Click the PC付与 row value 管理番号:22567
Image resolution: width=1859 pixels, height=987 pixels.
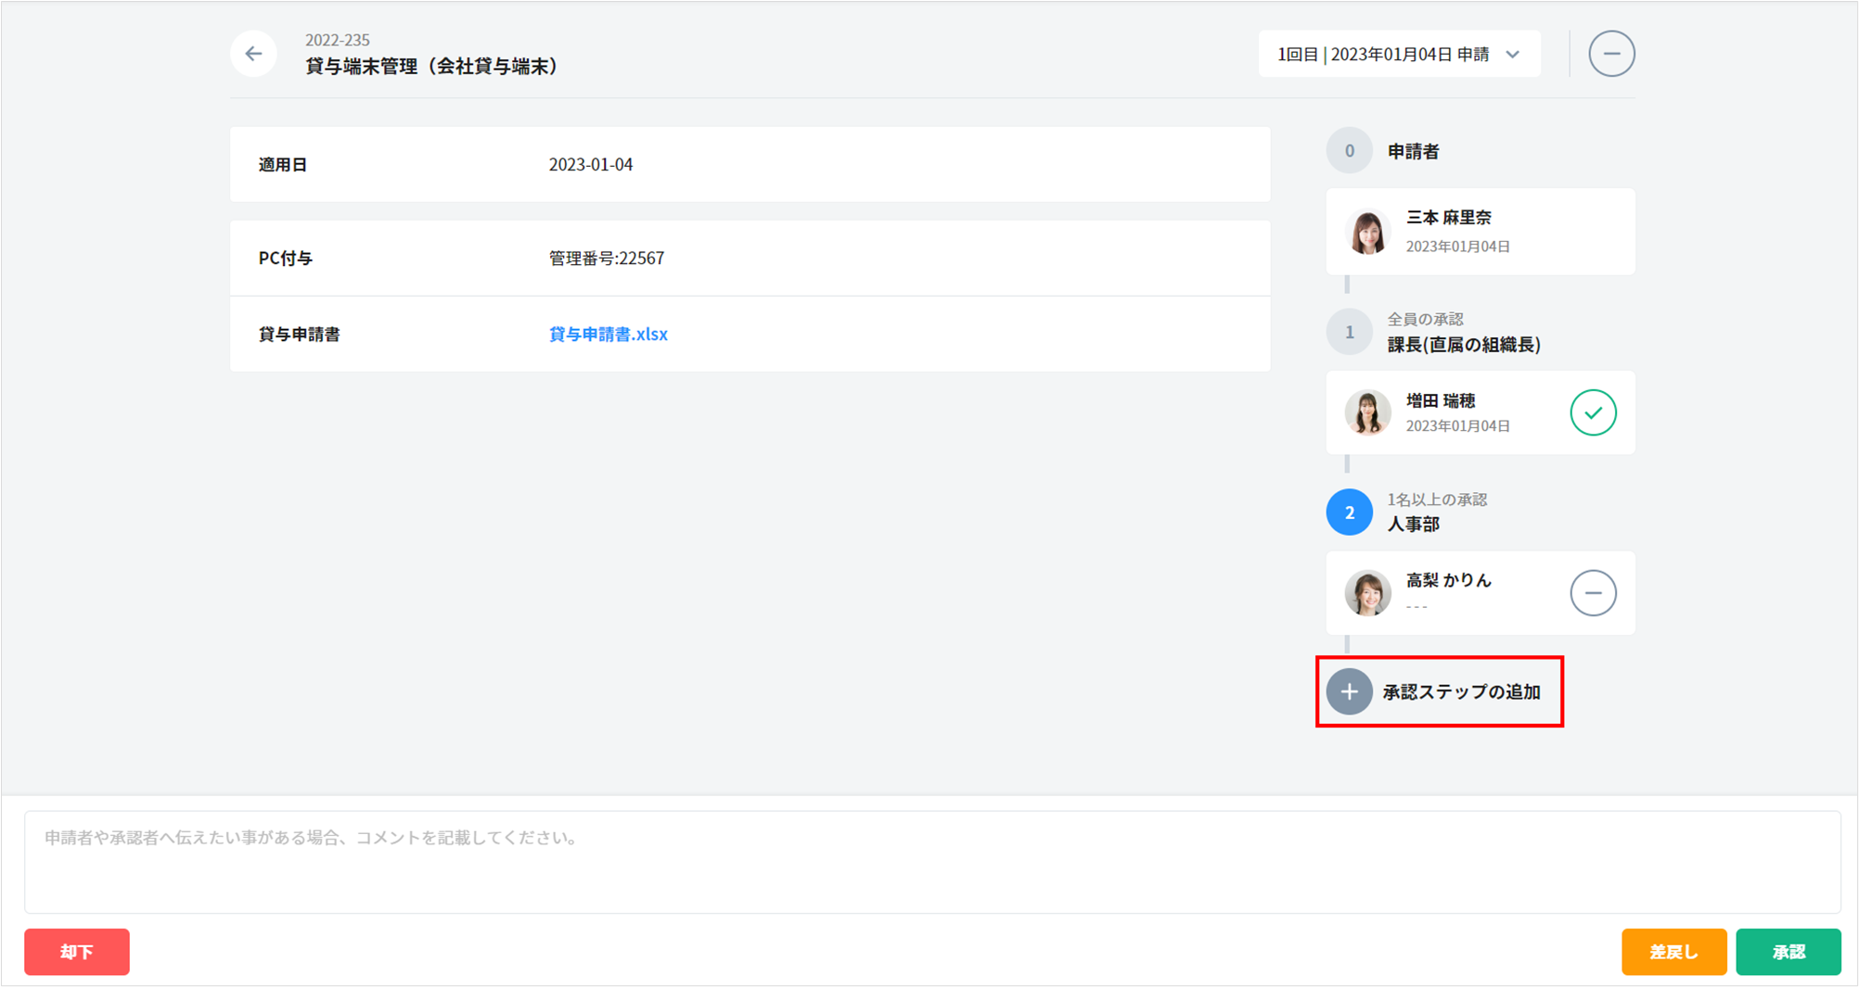click(x=606, y=259)
